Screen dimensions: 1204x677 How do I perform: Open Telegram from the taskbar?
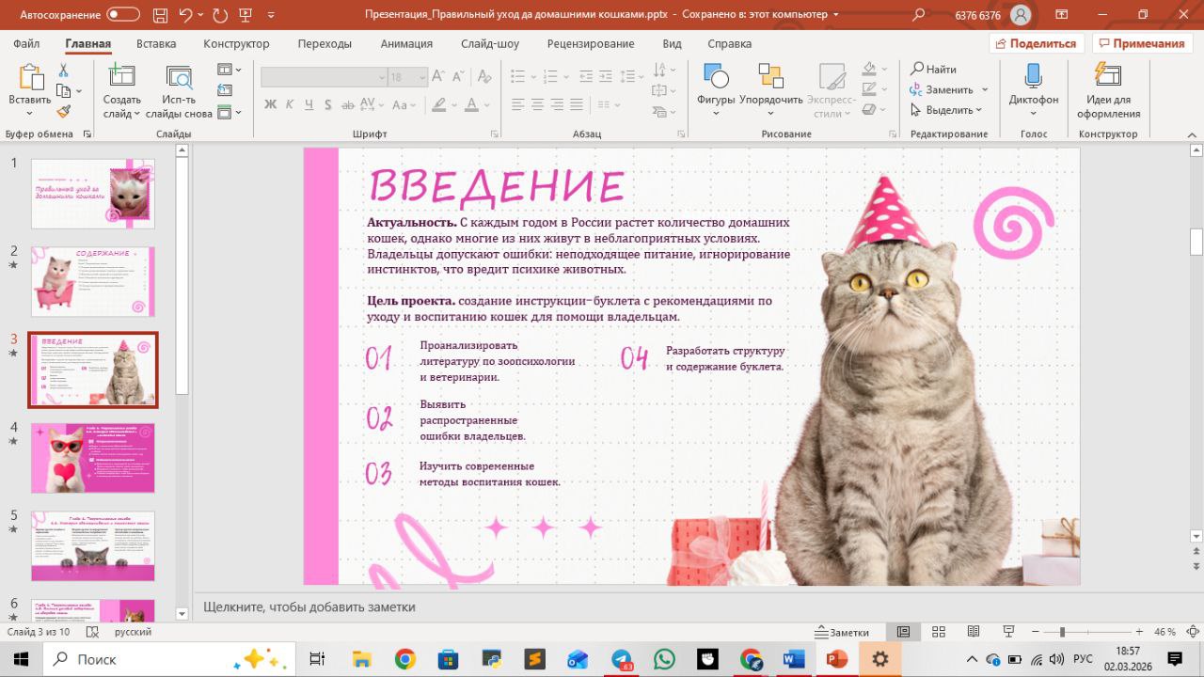[x=622, y=659]
